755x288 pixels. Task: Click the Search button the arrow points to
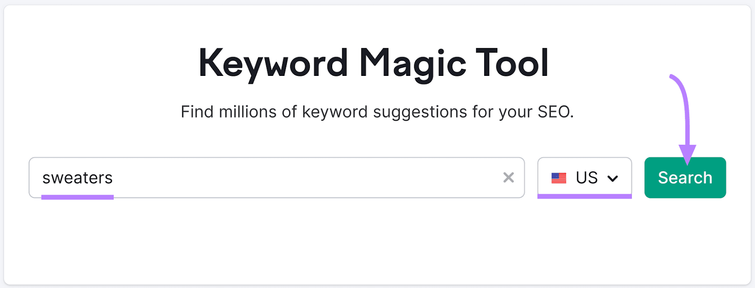(x=685, y=178)
